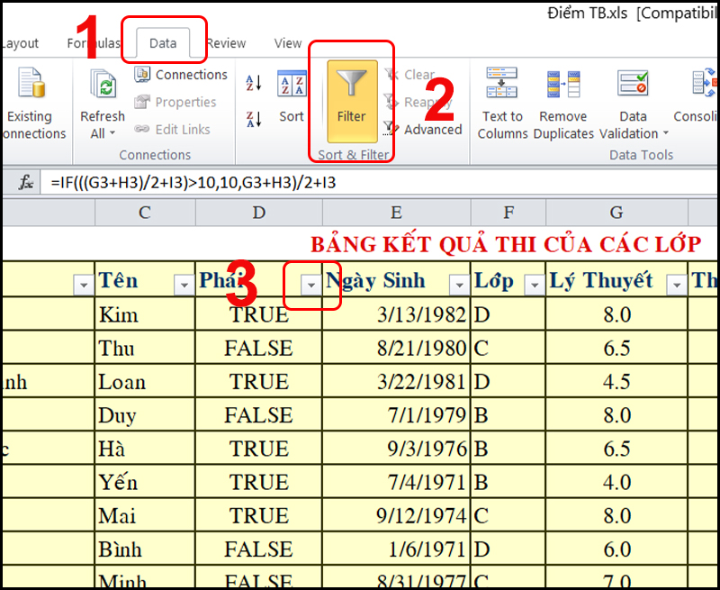Open the Lý Thuyết filter dropdown
The image size is (720, 590).
tap(676, 285)
